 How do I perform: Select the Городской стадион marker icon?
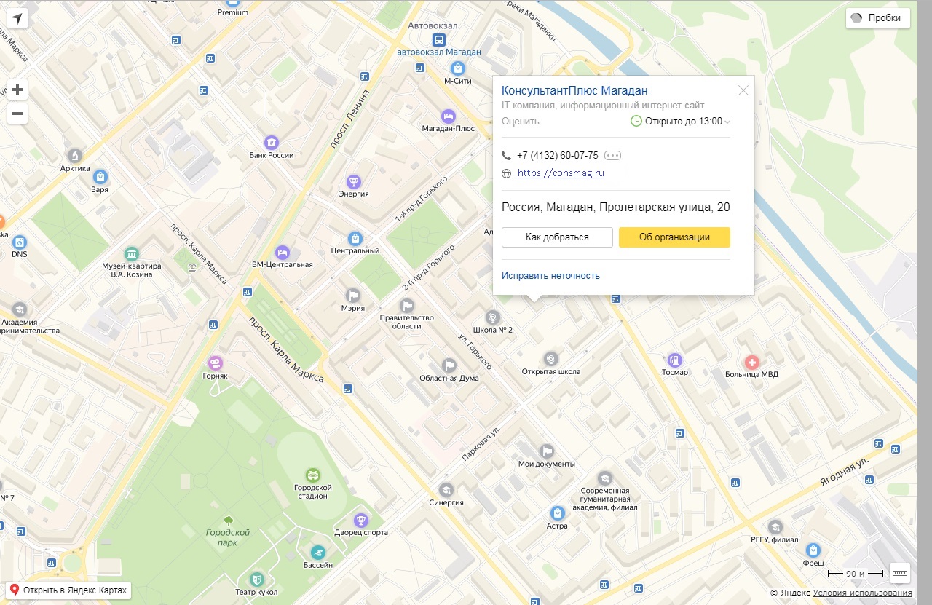pyautogui.click(x=312, y=475)
